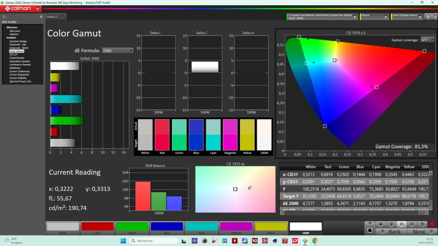Open Windows Start menu
Image resolution: width=438 pixels, height=246 pixels.
(x=123, y=241)
